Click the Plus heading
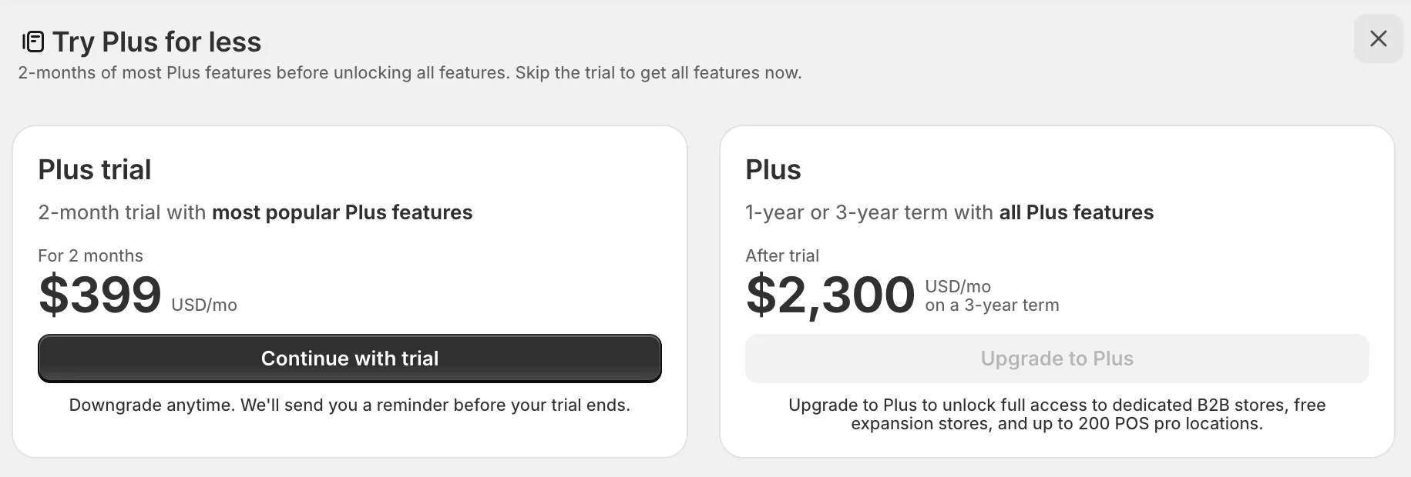Viewport: 1411px width, 477px height. 773,170
